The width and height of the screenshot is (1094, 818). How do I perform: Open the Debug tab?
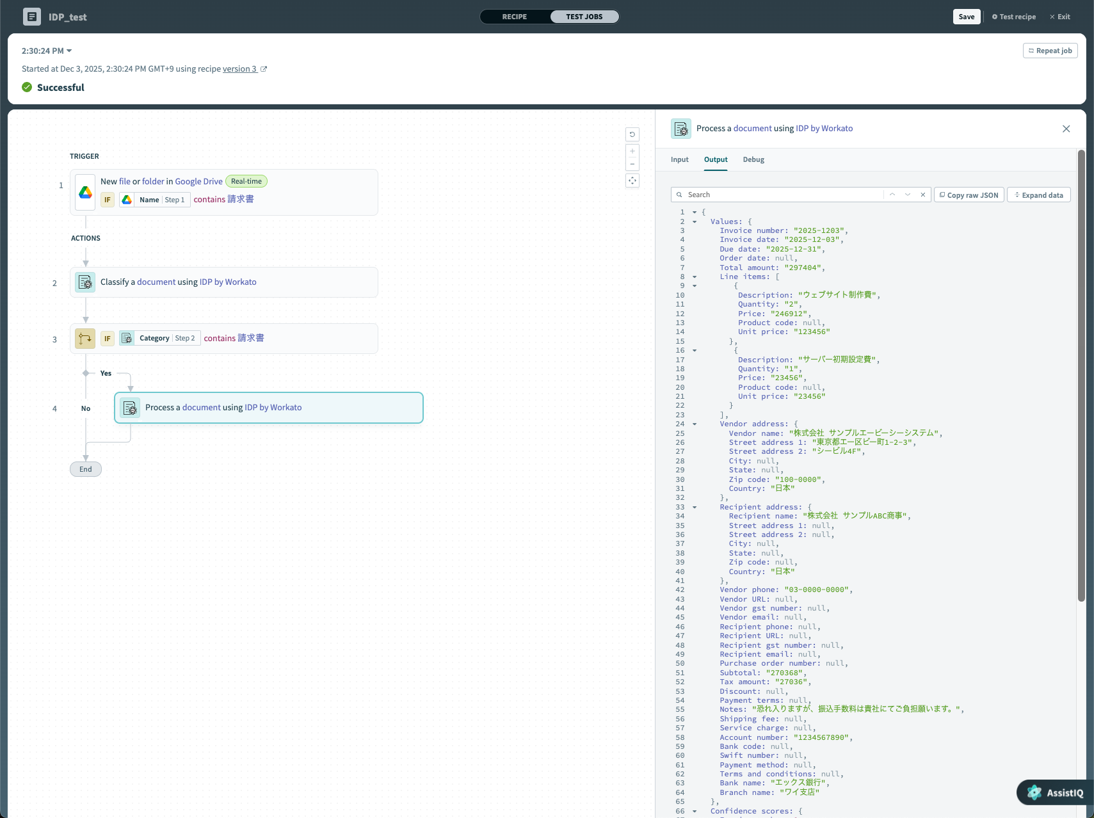[753, 159]
